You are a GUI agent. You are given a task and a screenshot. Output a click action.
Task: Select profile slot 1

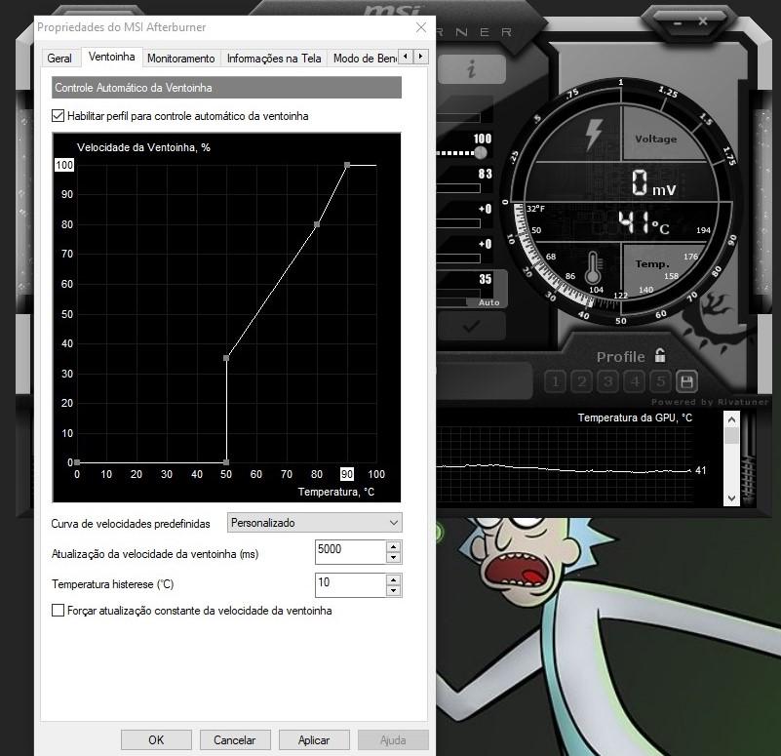556,381
